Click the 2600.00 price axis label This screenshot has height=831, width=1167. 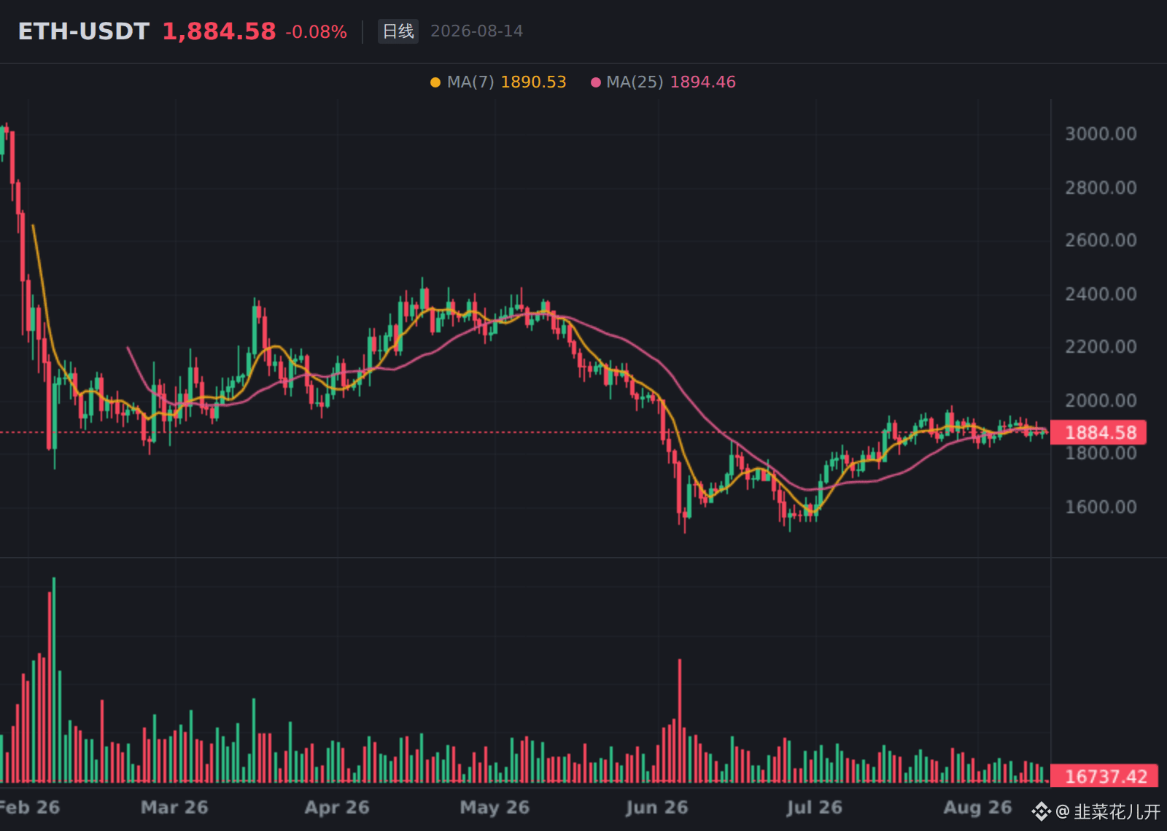1101,241
